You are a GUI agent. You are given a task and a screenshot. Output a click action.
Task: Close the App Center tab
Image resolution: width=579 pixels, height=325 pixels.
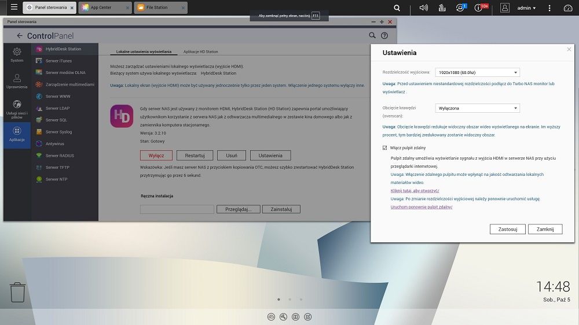click(x=127, y=8)
